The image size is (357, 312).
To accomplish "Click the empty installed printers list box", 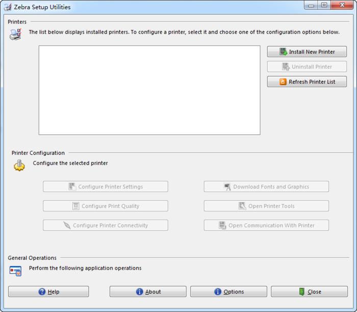I will (149, 90).
